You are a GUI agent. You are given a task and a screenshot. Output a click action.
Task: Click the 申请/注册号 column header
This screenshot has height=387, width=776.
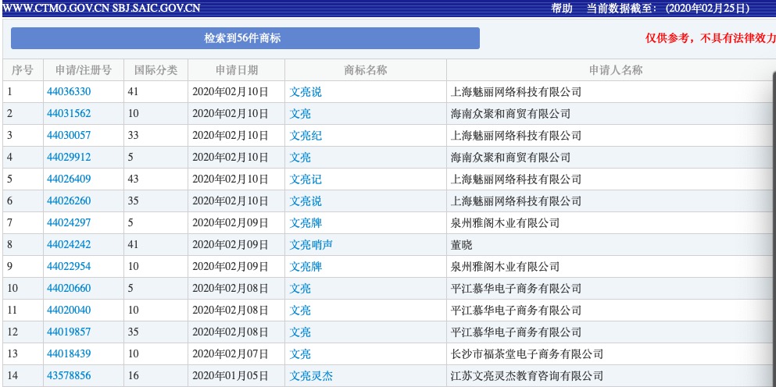tap(83, 70)
